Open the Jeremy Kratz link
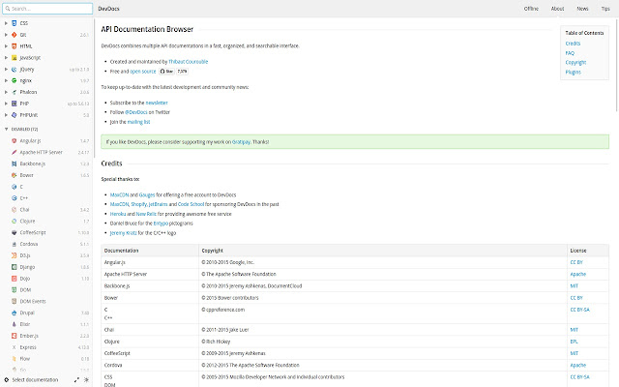This screenshot has height=387, width=619. (123, 233)
